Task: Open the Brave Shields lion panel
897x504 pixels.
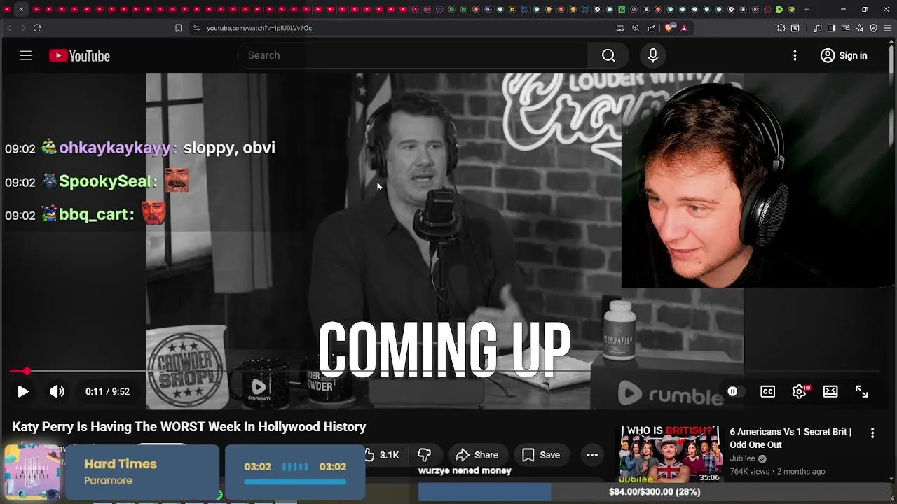Action: (x=669, y=28)
